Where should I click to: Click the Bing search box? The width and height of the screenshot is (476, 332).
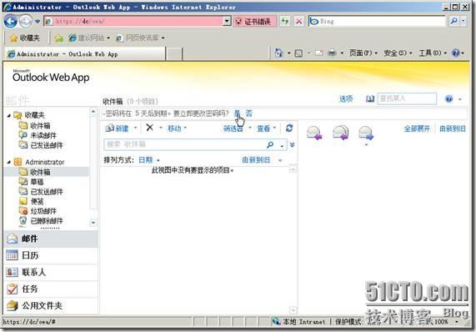[x=377, y=21]
